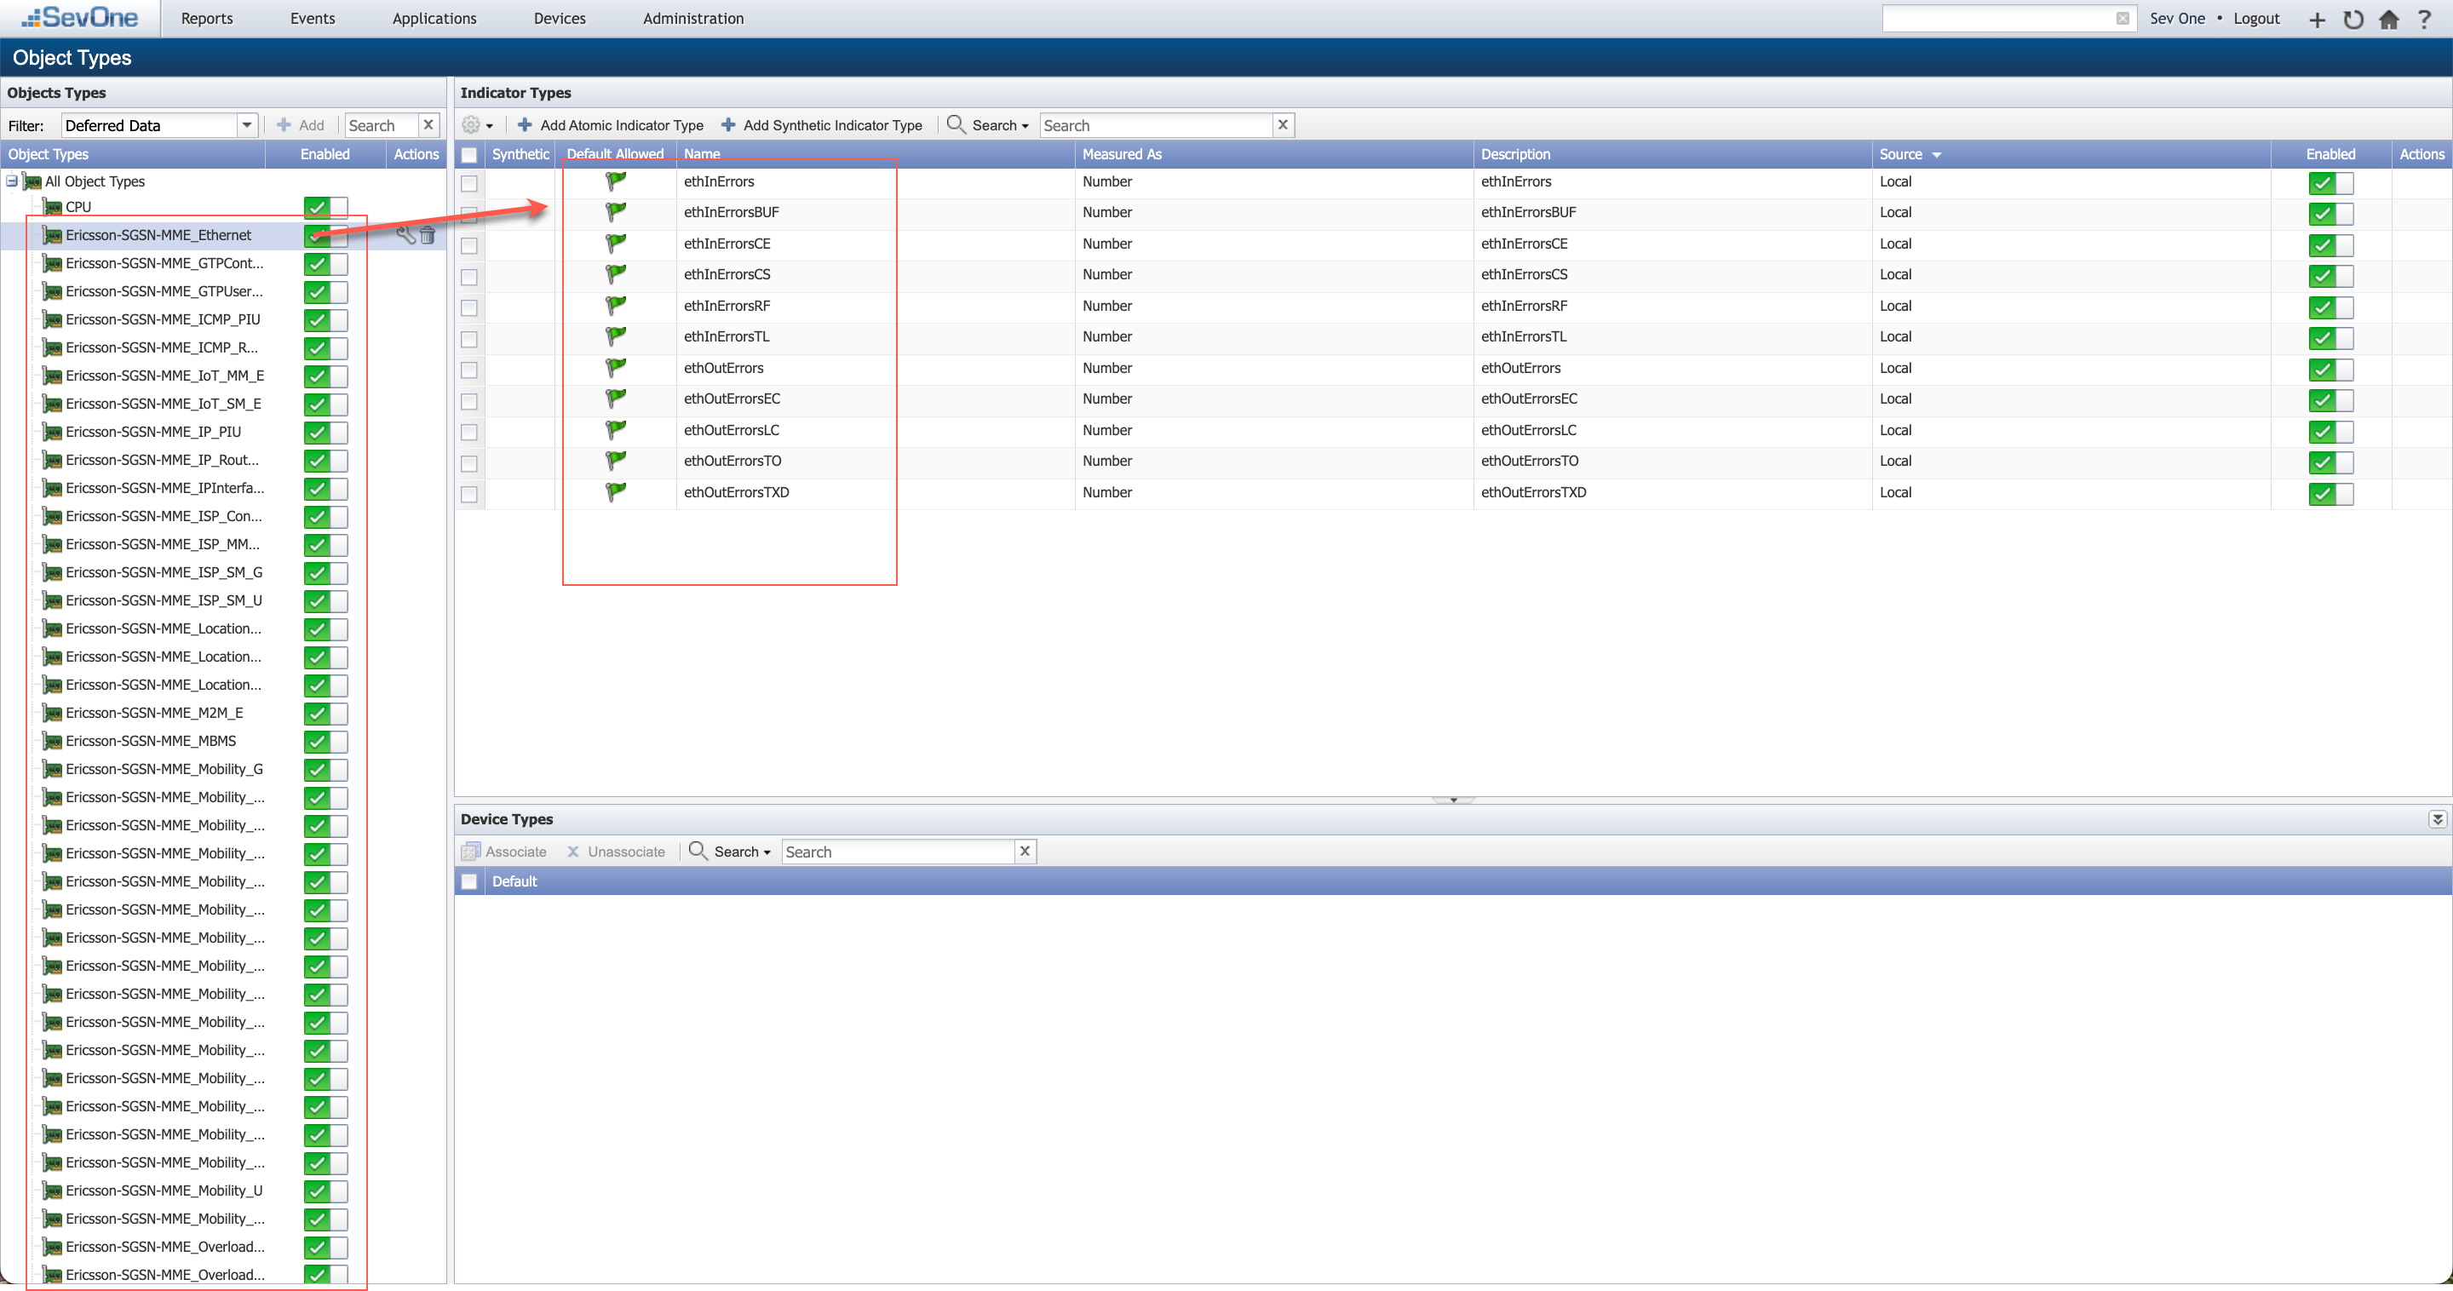2453x1291 pixels.
Task: Go to the home icon
Action: pyautogui.click(x=2388, y=20)
